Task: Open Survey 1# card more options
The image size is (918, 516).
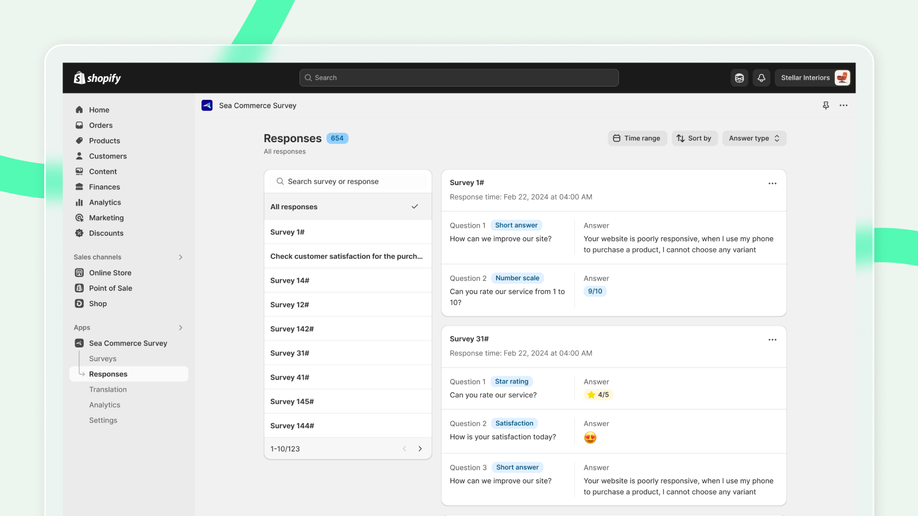Action: [x=772, y=183]
